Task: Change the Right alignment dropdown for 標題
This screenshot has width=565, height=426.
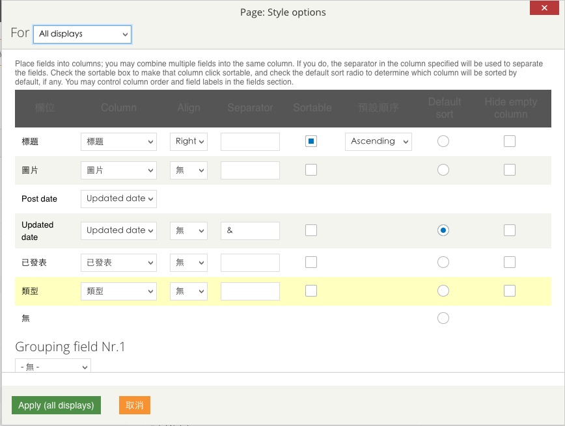Action: 189,142
